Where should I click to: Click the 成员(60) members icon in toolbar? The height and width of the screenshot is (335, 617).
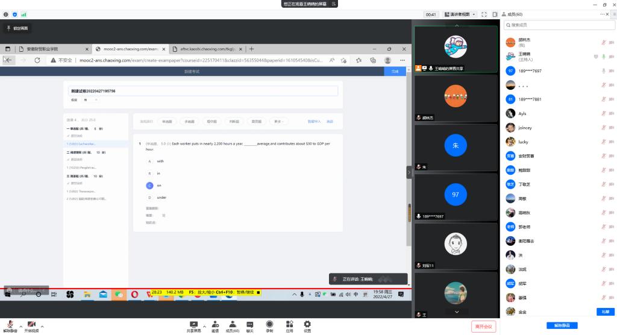232,324
